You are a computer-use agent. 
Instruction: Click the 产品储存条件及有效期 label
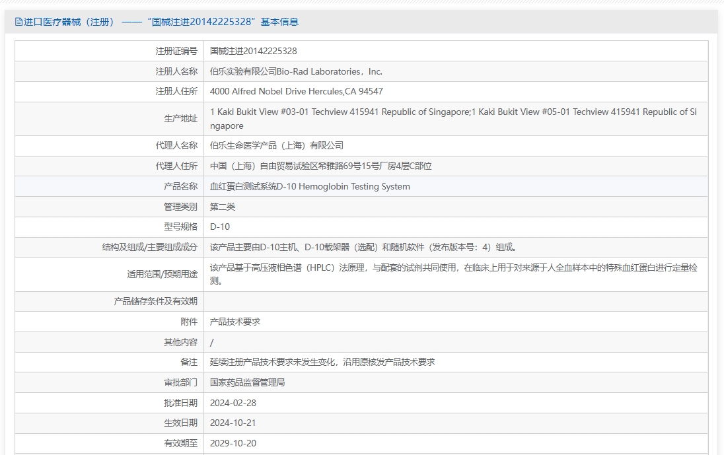click(156, 301)
